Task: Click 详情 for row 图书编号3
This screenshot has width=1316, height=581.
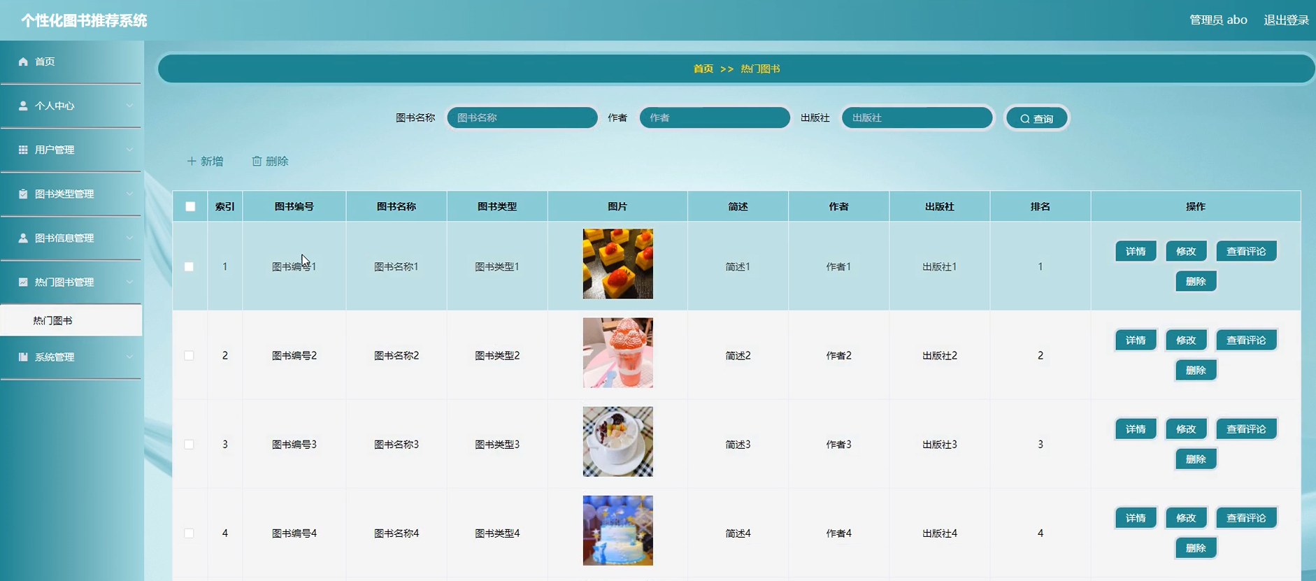Action: (1136, 429)
